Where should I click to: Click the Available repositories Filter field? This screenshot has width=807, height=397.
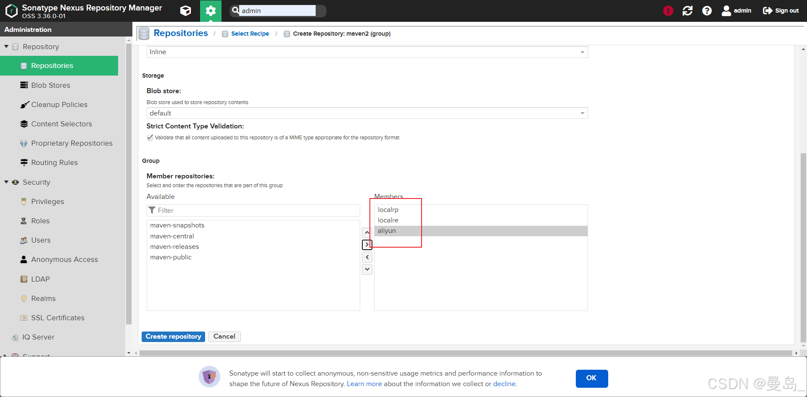click(x=253, y=210)
